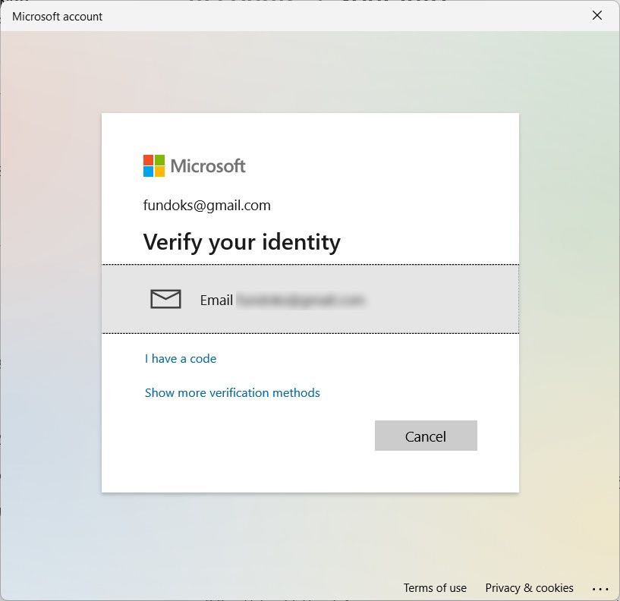This screenshot has width=620, height=601.
Task: Open Terms of use
Action: [x=435, y=588]
